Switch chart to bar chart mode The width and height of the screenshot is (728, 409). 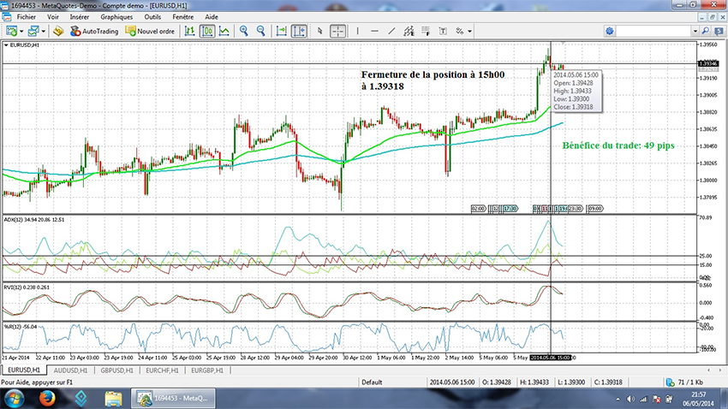point(189,31)
